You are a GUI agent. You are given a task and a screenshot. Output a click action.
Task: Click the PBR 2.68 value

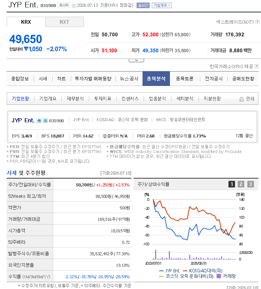pos(150,136)
